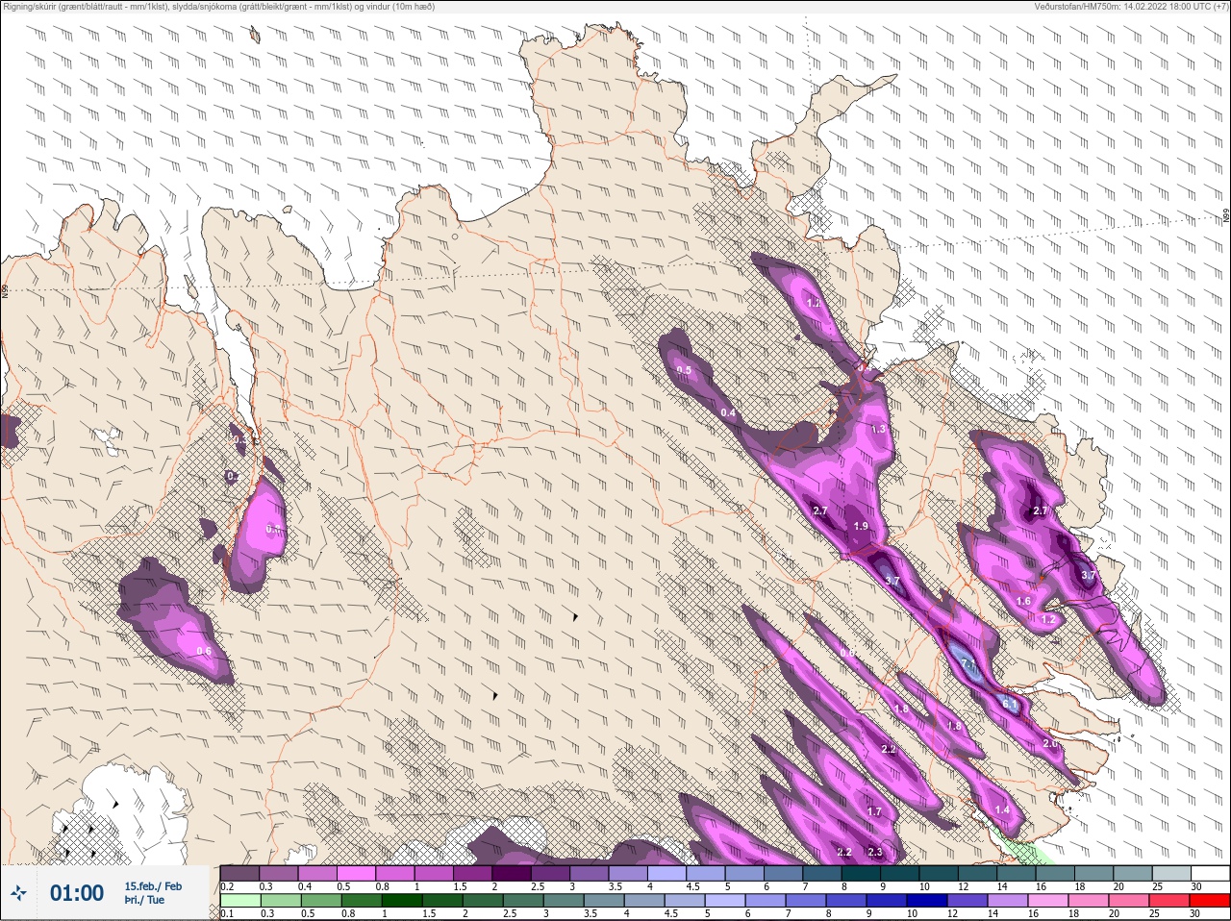Viewport: 1231px width, 921px height.
Task: Click the 01:00 forecast time display
Action: (77, 893)
